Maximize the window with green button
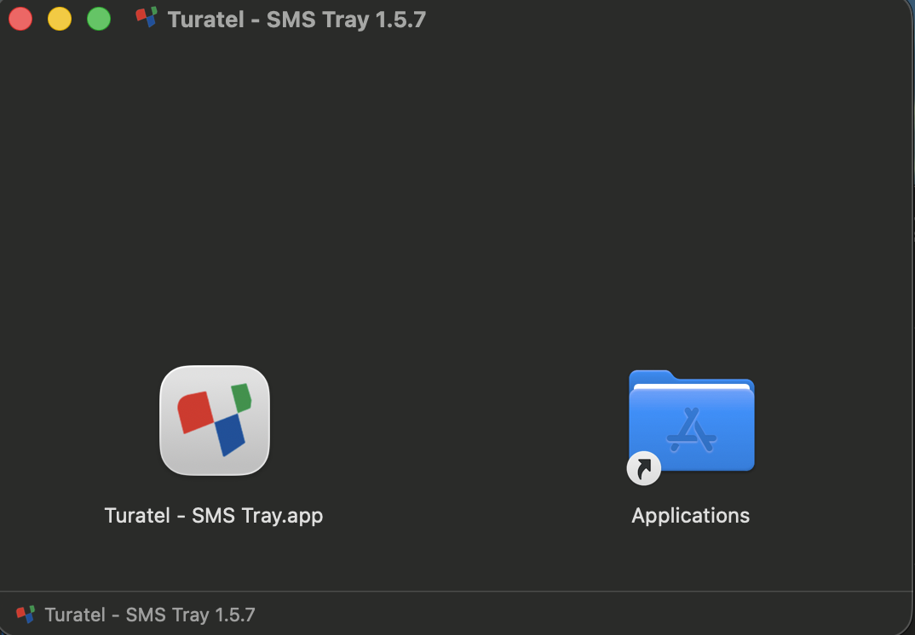Viewport: 915px width, 635px height. pos(99,19)
